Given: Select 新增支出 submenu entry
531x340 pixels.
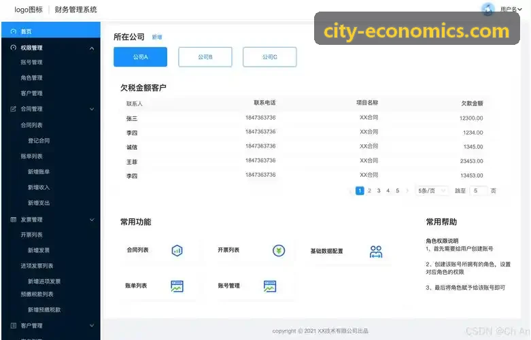Looking at the screenshot, I should point(39,203).
